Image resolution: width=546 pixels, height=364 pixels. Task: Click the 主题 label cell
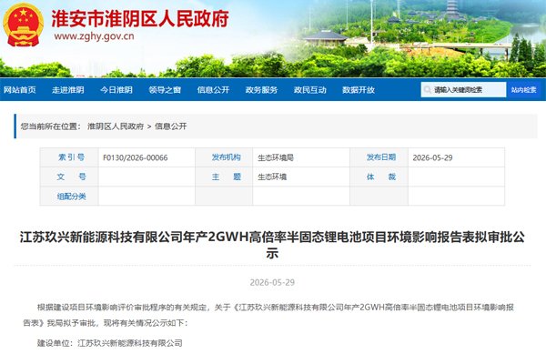pyautogui.click(x=224, y=177)
